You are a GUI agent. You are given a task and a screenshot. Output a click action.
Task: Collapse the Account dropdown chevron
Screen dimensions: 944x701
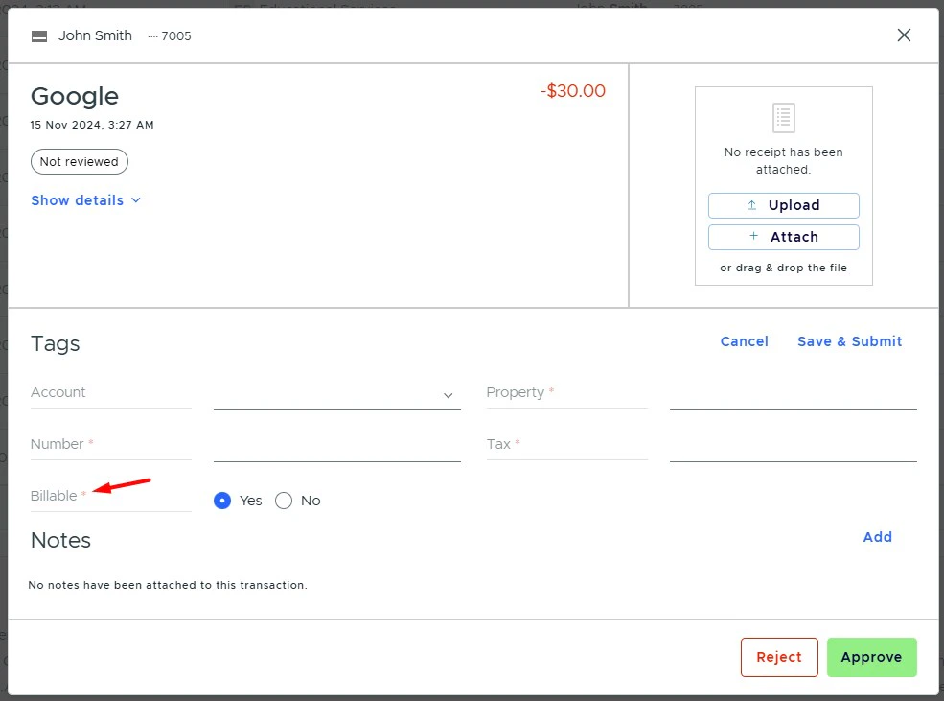pos(448,395)
